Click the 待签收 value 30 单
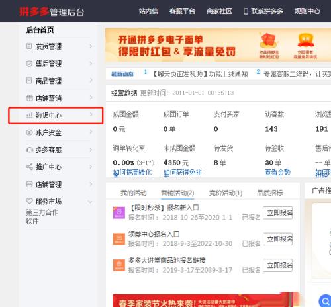 point(273,163)
